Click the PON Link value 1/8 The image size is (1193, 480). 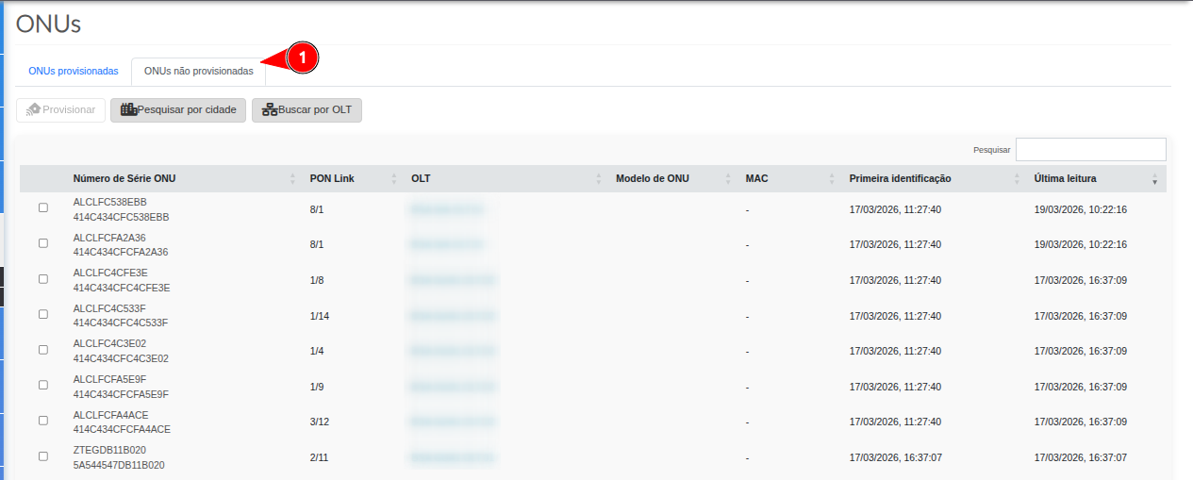coord(317,280)
